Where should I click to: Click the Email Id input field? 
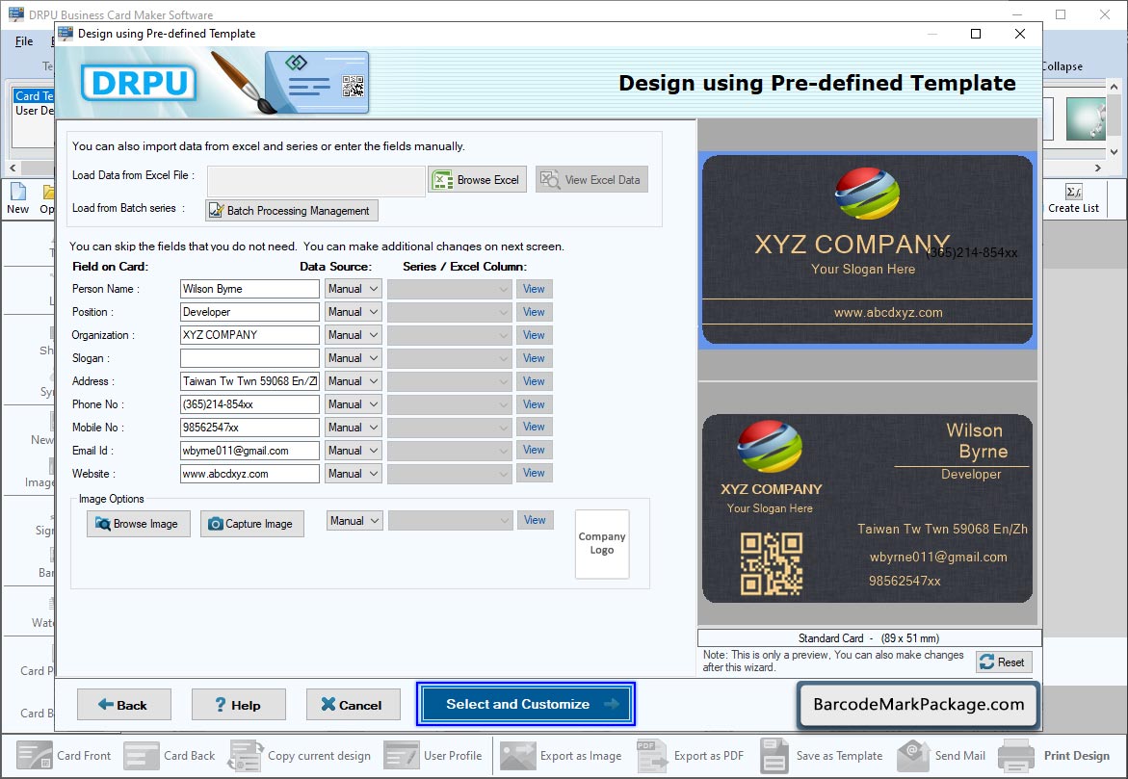pos(249,451)
